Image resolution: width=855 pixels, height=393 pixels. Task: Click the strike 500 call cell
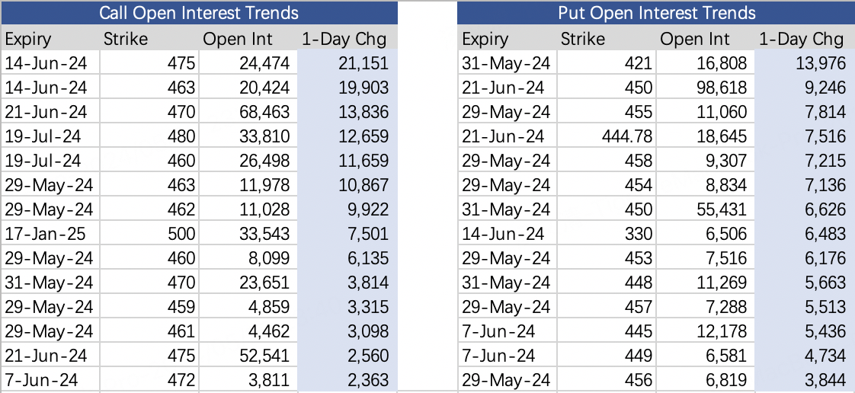pyautogui.click(x=150, y=234)
